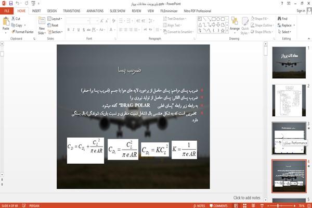Screen dimensions: 312x208
Task: Toggle Bold formatting
Action: 69,30
